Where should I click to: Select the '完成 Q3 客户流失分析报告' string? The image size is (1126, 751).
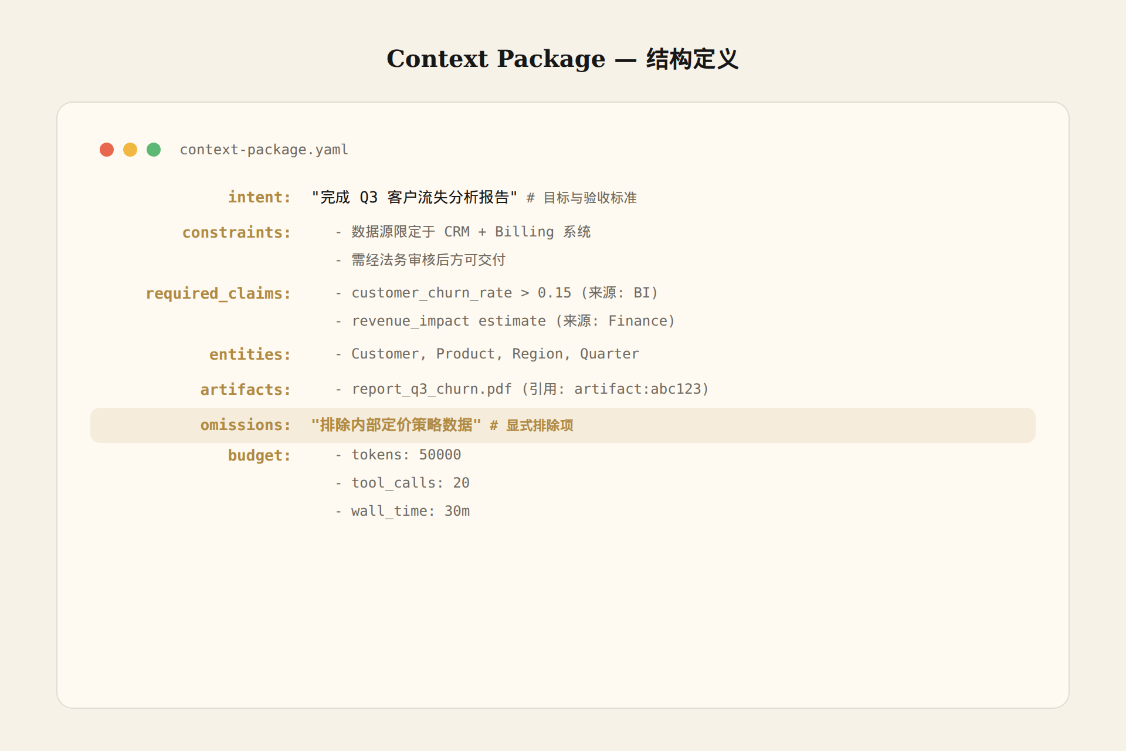tap(415, 197)
